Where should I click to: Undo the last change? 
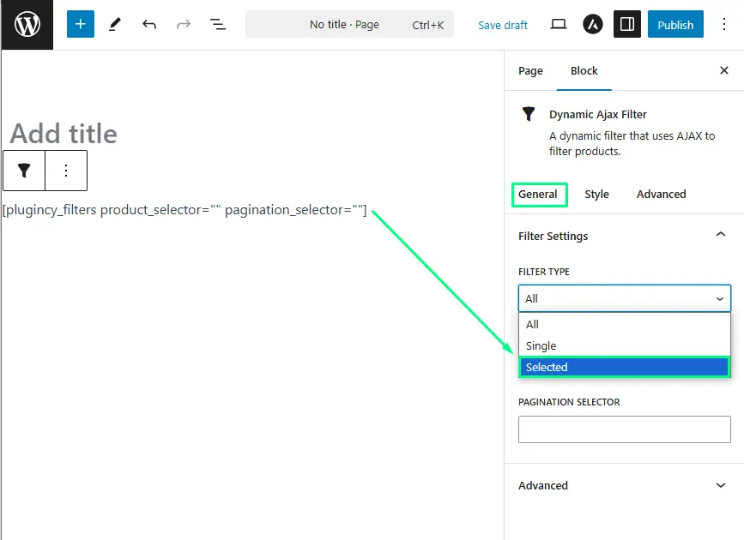(149, 24)
